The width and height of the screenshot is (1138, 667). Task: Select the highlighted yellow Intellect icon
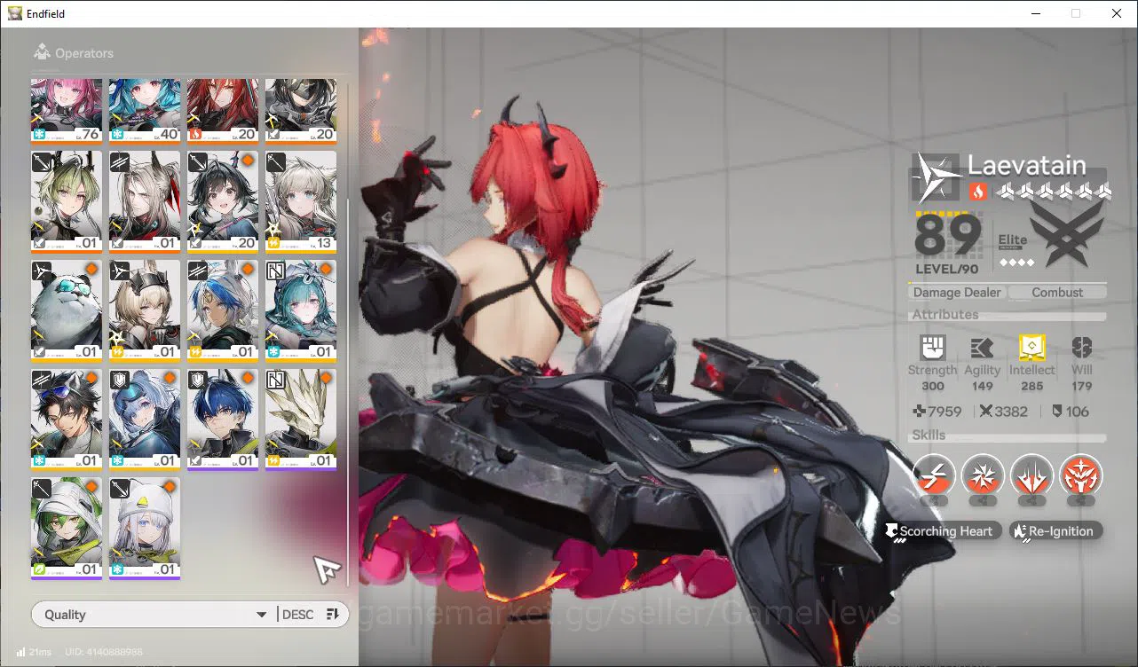pyautogui.click(x=1031, y=348)
